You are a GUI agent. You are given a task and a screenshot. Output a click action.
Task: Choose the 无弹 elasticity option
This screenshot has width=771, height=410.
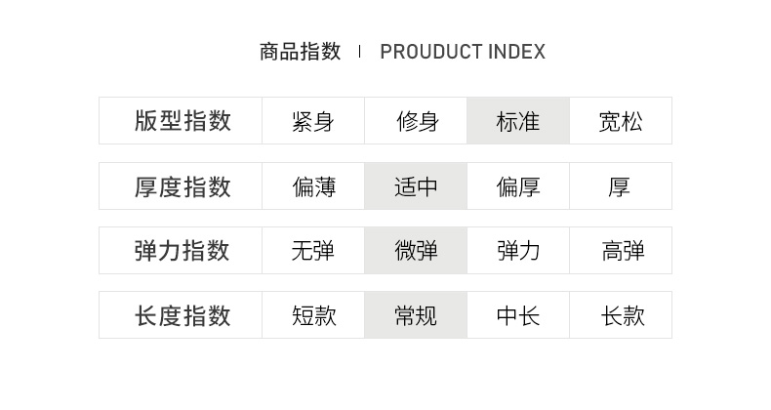tap(312, 251)
